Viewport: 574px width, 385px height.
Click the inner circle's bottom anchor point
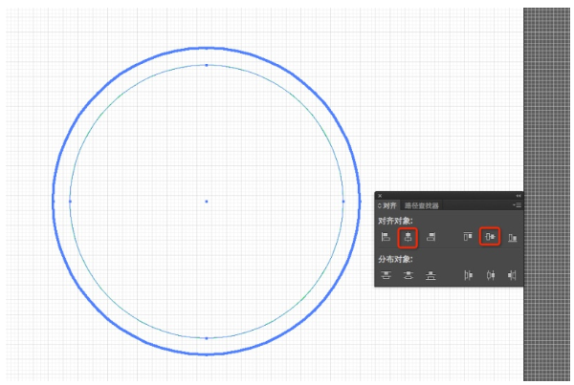point(207,338)
